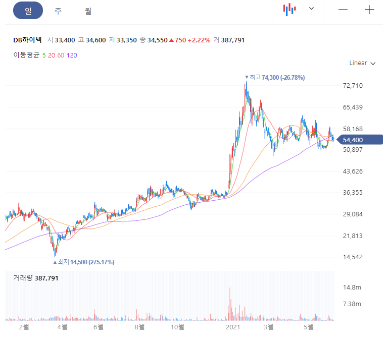Click the current price tag 54,400
Image resolution: width=389 pixels, height=347 pixels.
pos(360,140)
